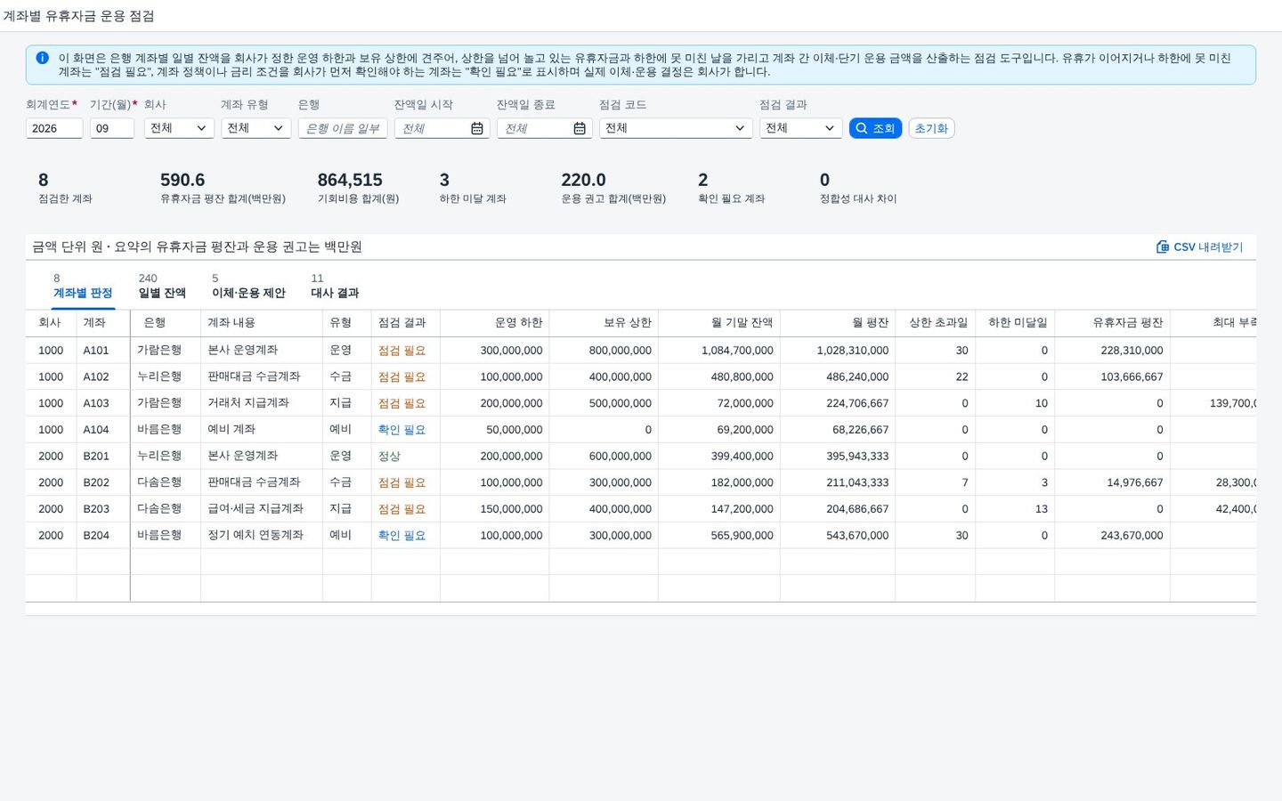Click 점검 필요 status in the A103 row
Viewport: 1282px width, 801px height.
click(x=402, y=403)
